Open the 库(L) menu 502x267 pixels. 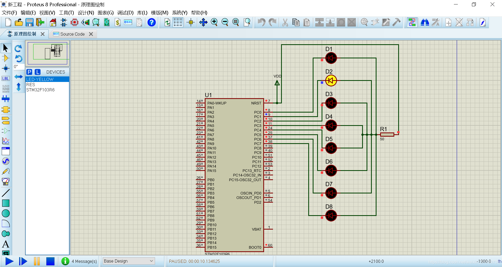tap(142, 13)
